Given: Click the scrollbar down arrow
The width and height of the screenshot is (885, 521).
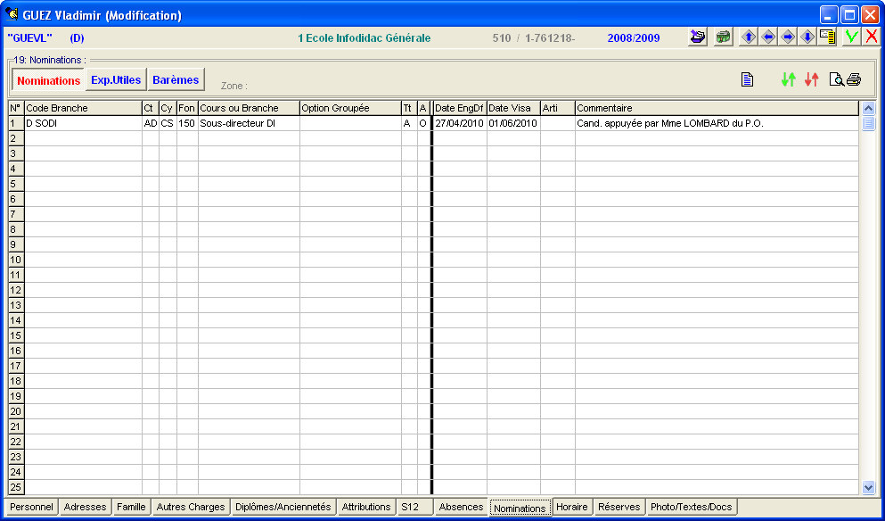Looking at the screenshot, I should point(868,487).
